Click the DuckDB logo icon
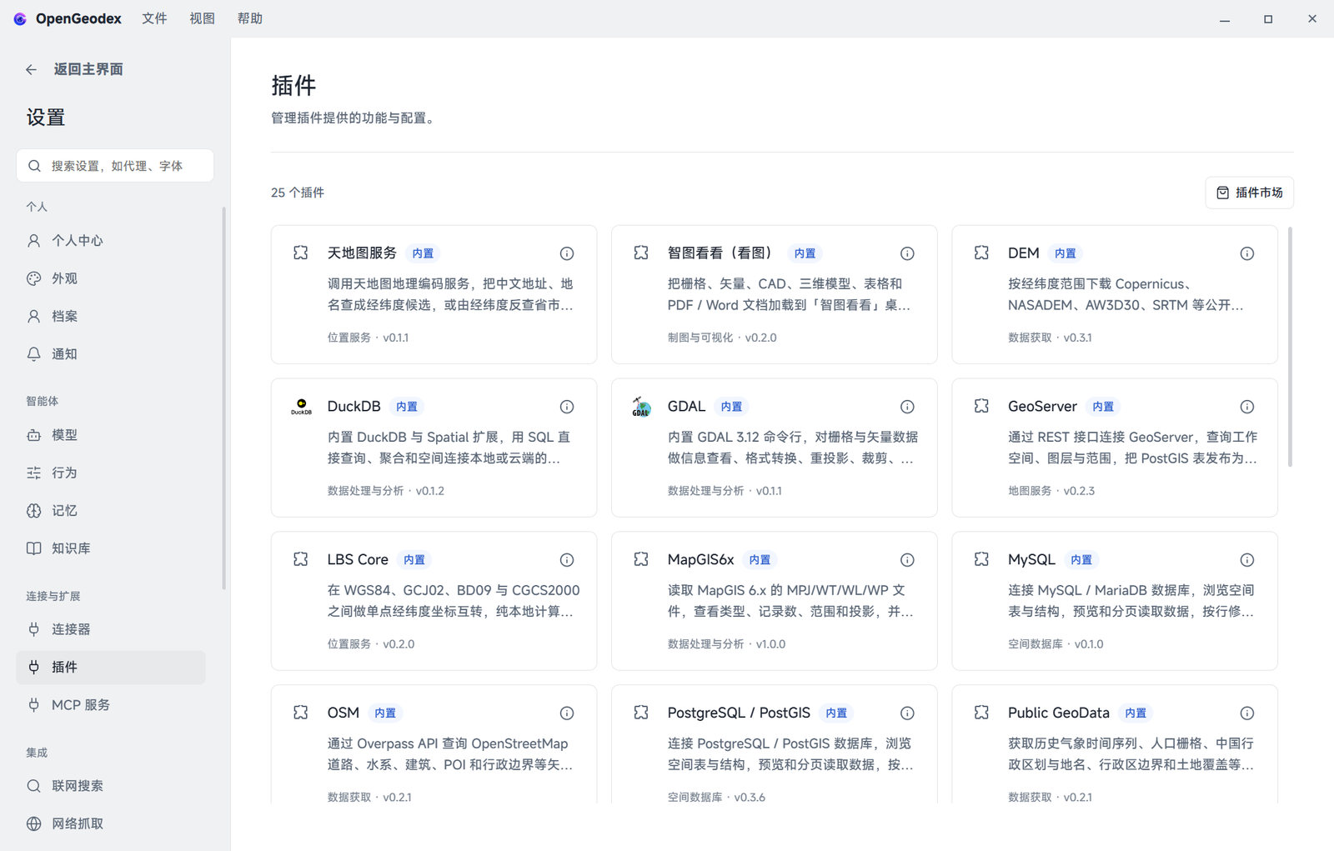The height and width of the screenshot is (851, 1334). (301, 407)
